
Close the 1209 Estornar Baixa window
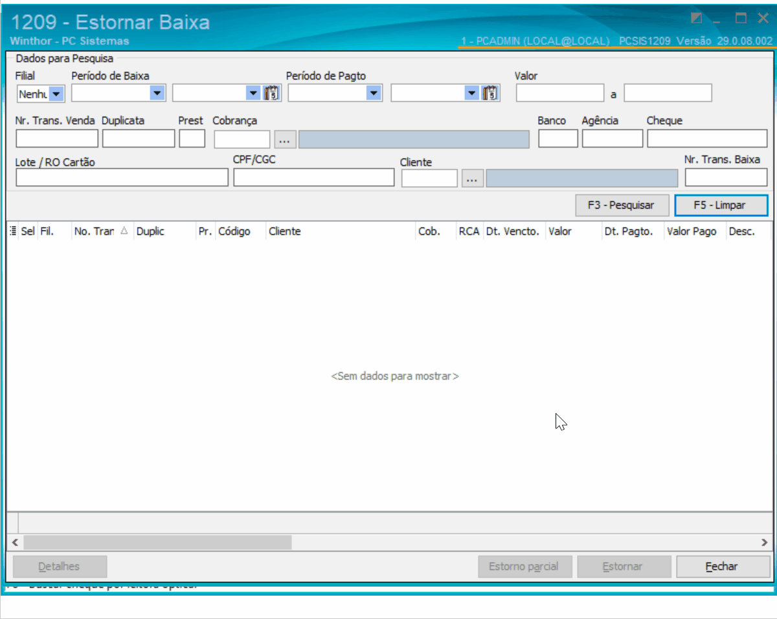pos(763,18)
